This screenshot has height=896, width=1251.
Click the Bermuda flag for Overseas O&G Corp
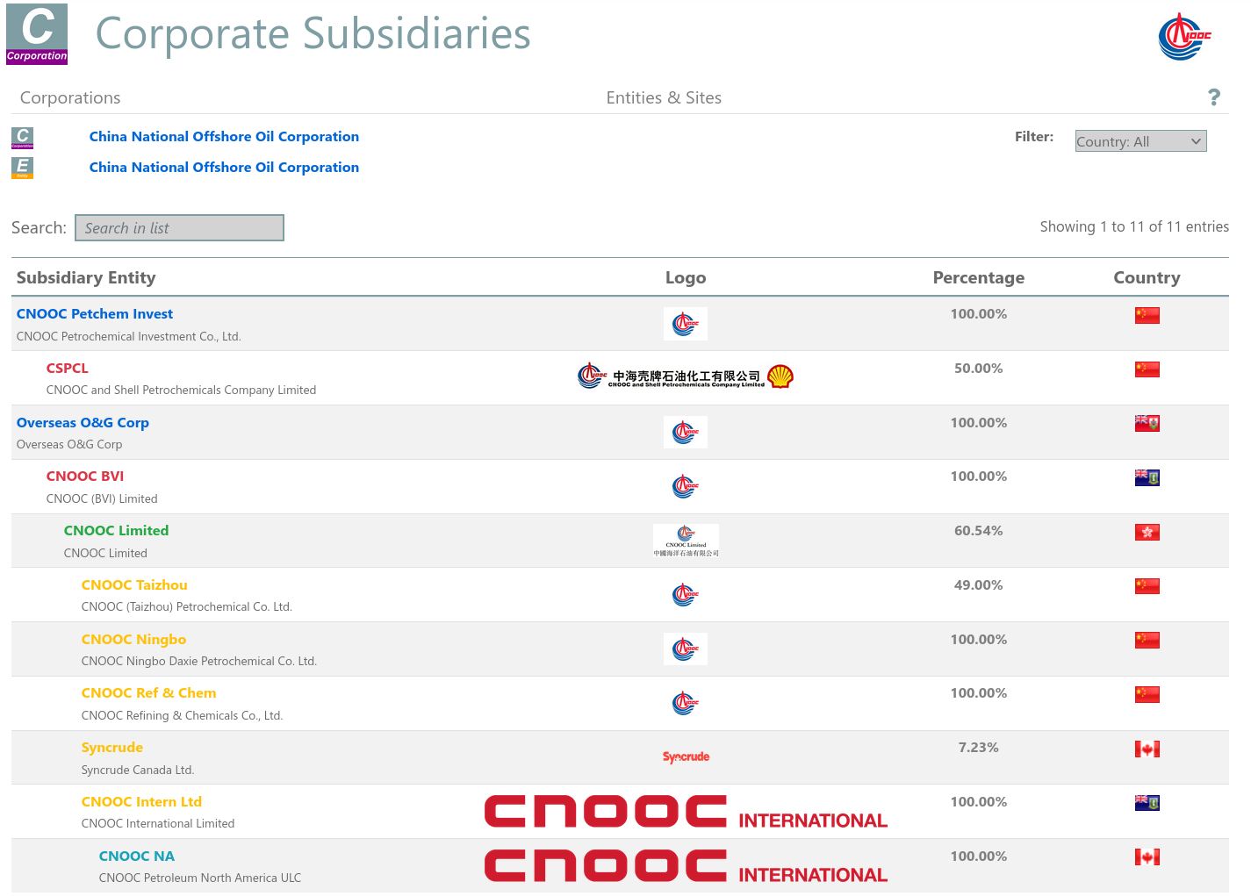pos(1147,424)
